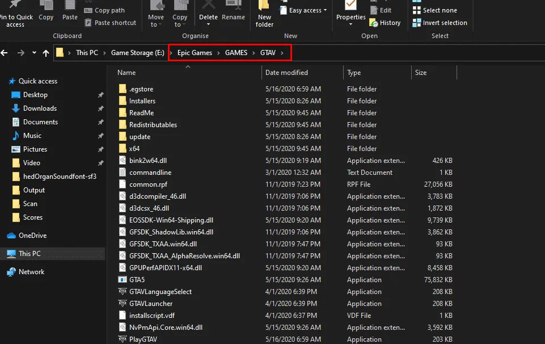Screen dimensions: 545x344
Task: Open Desktop in navigation pane
Action: click(35, 95)
